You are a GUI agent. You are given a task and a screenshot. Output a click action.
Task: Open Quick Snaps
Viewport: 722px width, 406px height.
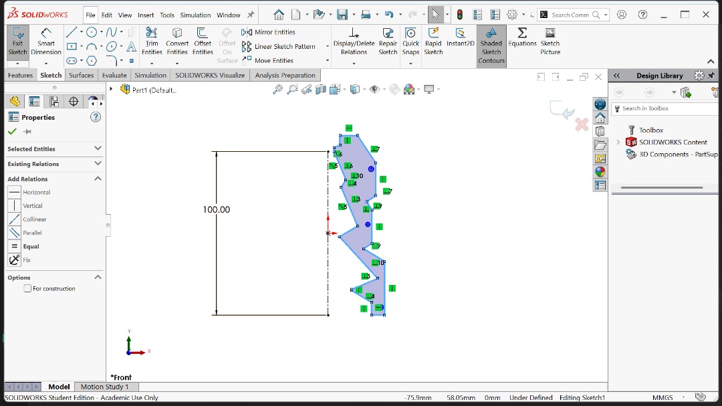click(410, 42)
